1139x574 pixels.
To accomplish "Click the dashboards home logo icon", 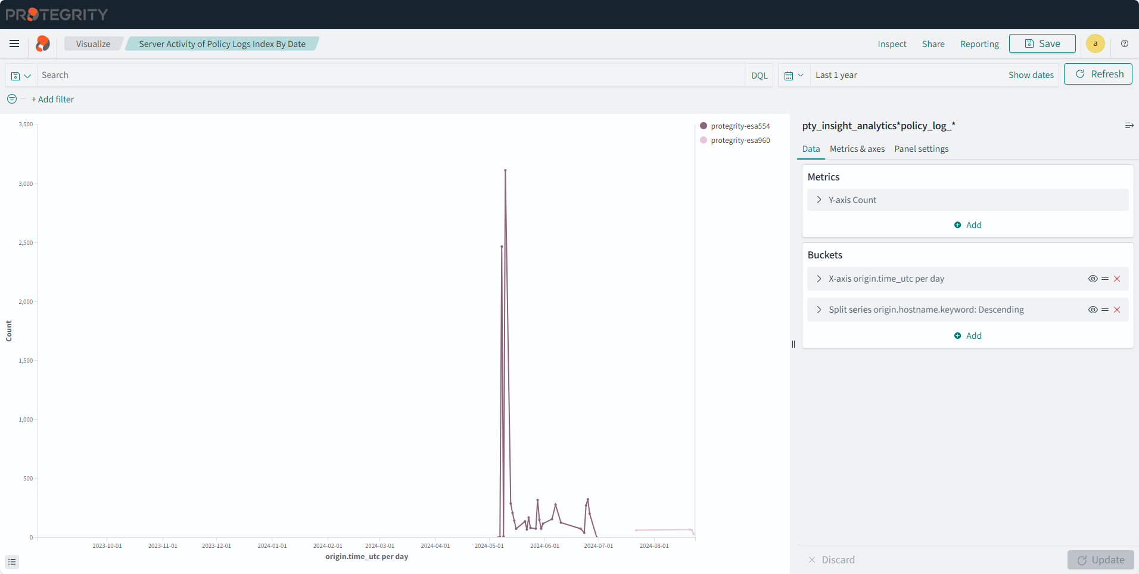I will coord(43,43).
